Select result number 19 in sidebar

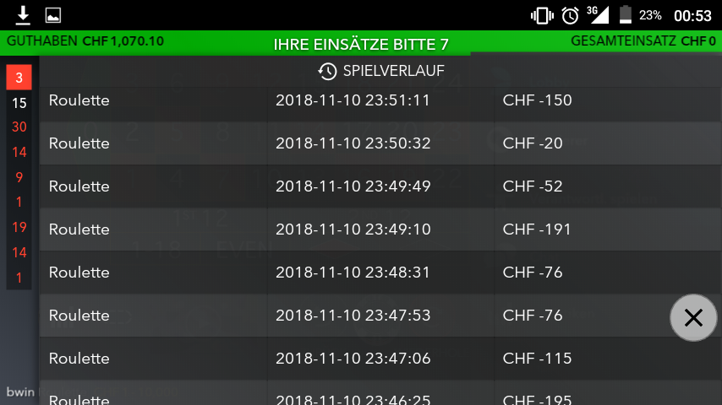pyautogui.click(x=19, y=227)
